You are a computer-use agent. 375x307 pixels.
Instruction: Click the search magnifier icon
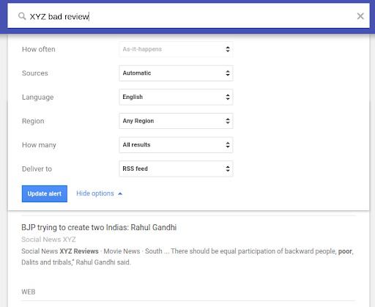point(22,16)
